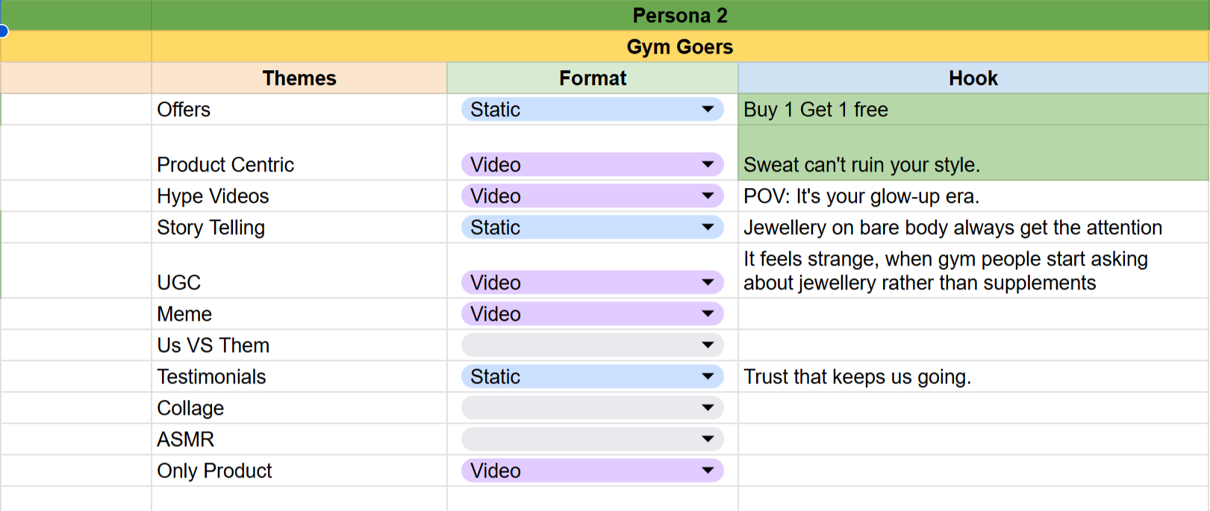1210x511 pixels.
Task: Open the Format dropdown for Offers row
Action: tap(707, 110)
